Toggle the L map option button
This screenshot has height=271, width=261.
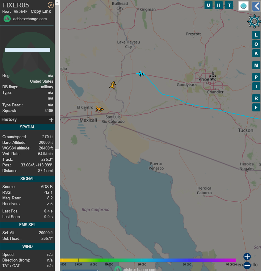(x=256, y=35)
